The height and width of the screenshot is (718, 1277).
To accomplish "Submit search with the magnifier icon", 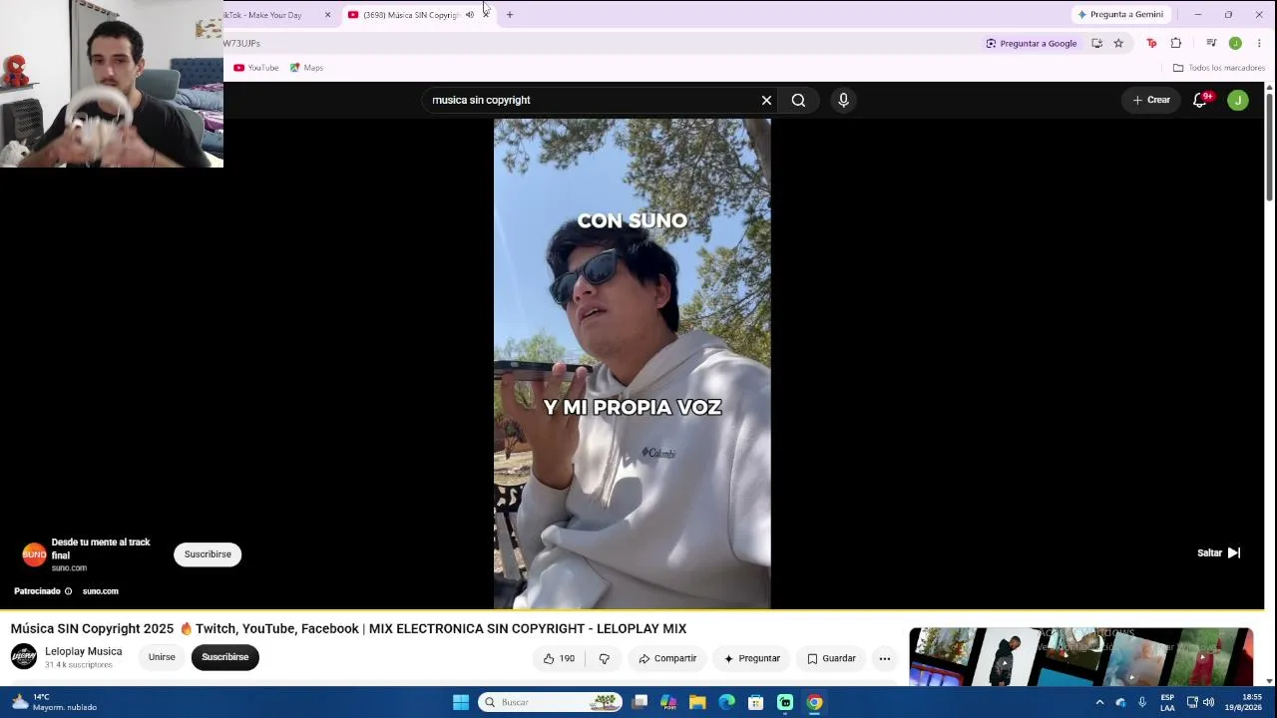I will pyautogui.click(x=798, y=100).
